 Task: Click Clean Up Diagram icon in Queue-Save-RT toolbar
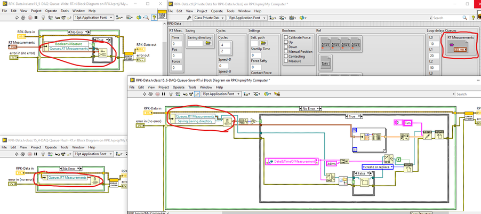(276, 94)
